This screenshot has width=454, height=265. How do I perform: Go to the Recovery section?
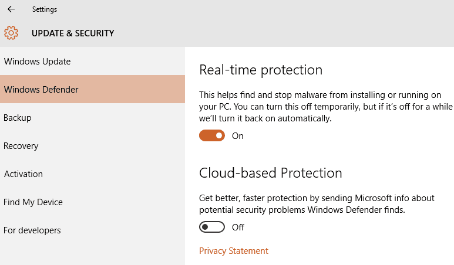(x=92, y=145)
